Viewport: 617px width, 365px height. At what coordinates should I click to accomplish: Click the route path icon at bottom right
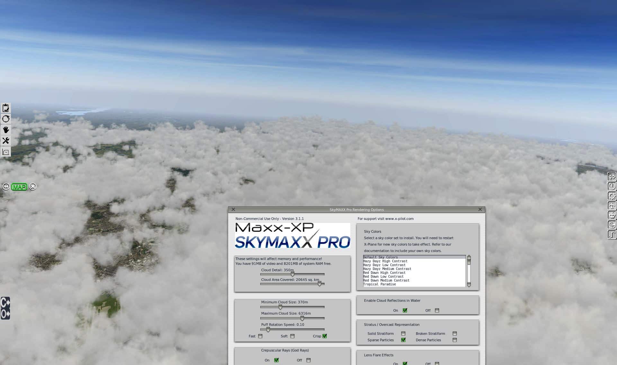click(x=612, y=235)
